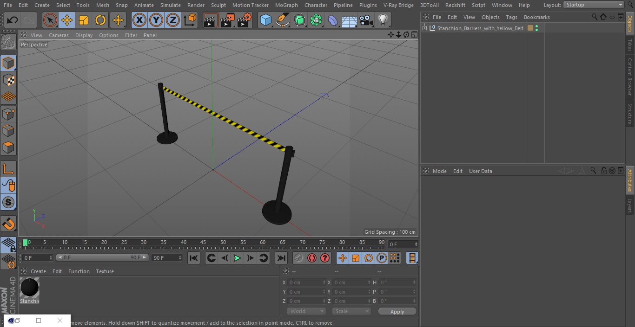Image resolution: width=635 pixels, height=327 pixels.
Task: Open the Layout Startup dropdown
Action: 594,5
